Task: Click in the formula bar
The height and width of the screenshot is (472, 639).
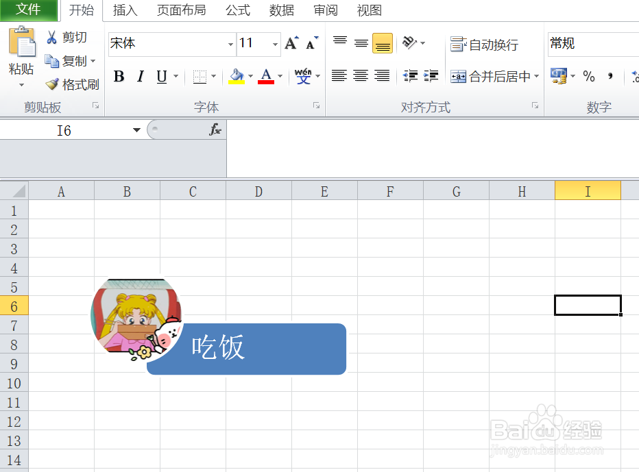Action: coord(433,148)
